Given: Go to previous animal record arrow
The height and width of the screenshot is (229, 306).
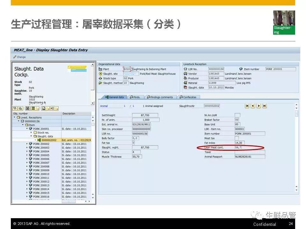Looking at the screenshot, I should [253, 106].
